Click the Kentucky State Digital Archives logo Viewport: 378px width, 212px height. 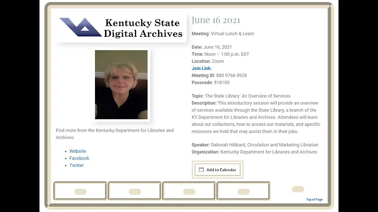tap(121, 28)
